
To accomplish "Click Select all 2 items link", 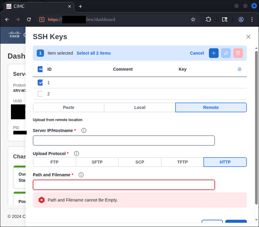I will pyautogui.click(x=94, y=53).
